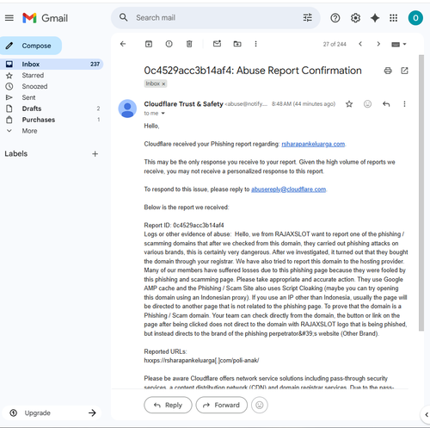Open Settings gear icon

pyautogui.click(x=355, y=18)
